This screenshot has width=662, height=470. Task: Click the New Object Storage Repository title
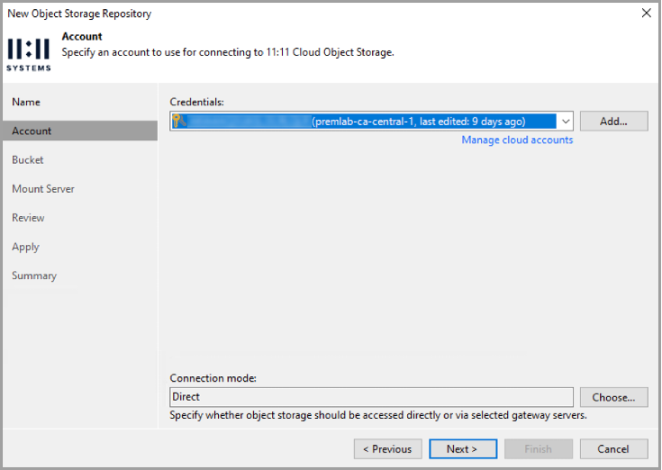(79, 14)
